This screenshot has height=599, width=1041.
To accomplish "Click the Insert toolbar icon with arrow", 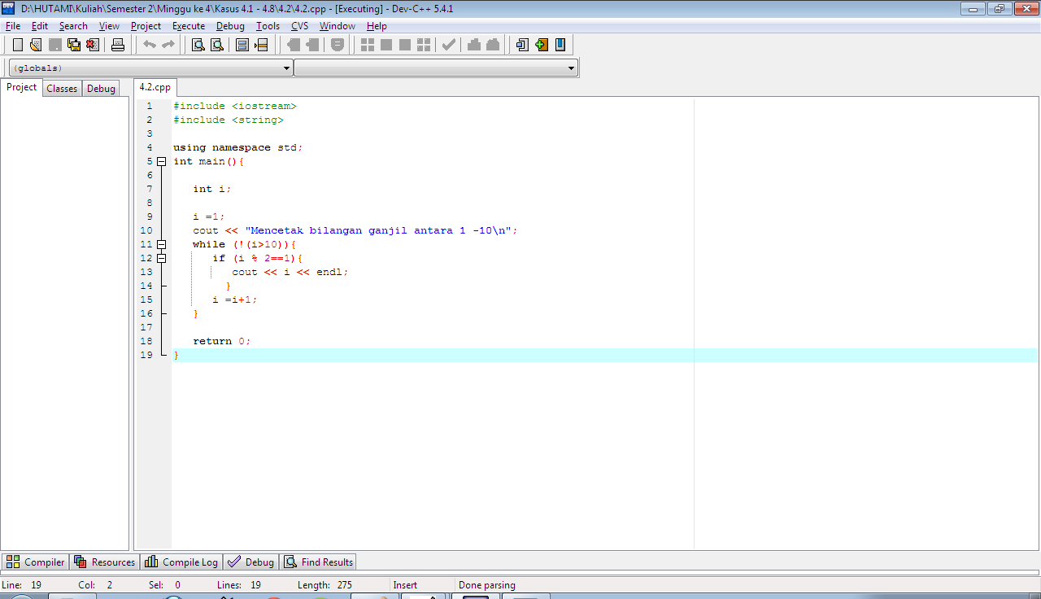I will click(523, 45).
